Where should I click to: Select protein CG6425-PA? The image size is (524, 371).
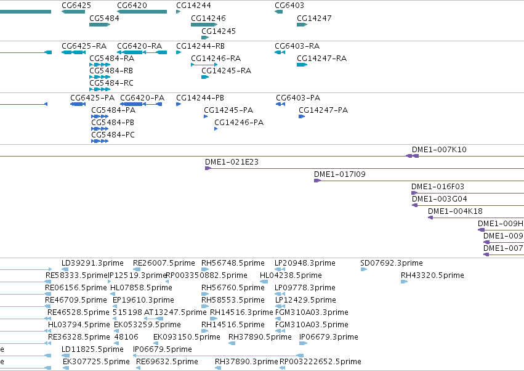pyautogui.click(x=92, y=98)
